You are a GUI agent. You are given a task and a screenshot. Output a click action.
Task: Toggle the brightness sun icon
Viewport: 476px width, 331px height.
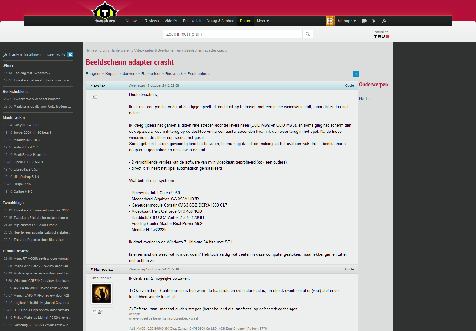374,21
